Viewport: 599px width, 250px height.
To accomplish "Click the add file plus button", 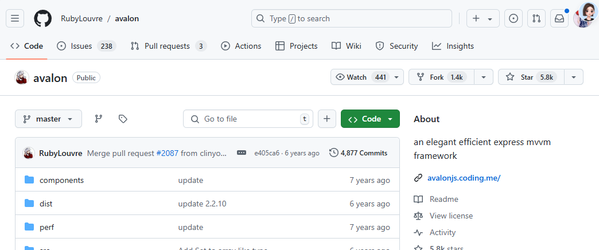I will pos(326,119).
